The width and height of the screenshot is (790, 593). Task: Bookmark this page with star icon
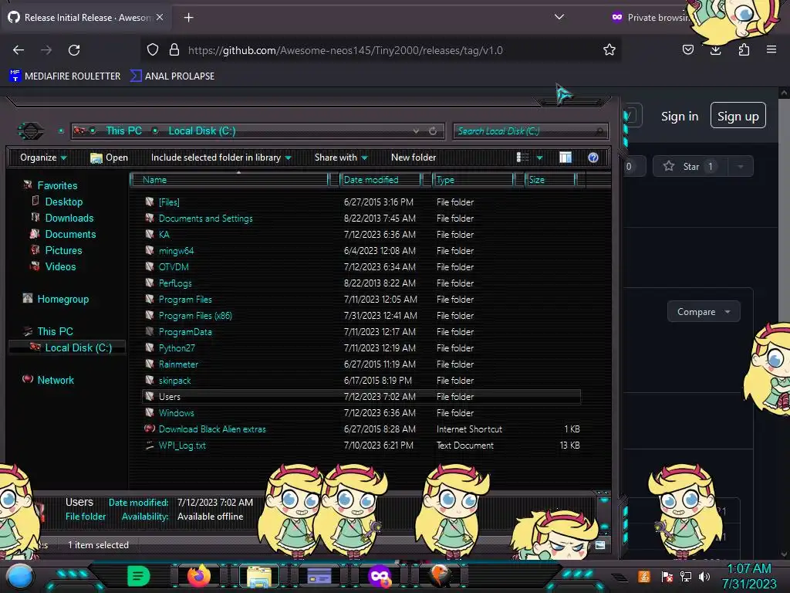609,50
